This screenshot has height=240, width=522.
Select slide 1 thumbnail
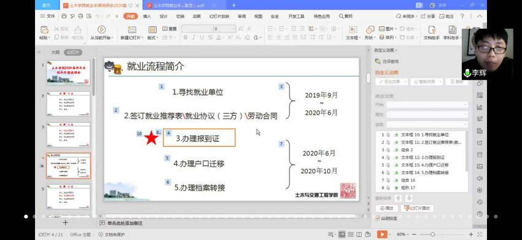[68, 72]
